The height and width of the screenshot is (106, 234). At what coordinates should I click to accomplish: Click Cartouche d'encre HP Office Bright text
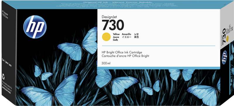coord(125,56)
